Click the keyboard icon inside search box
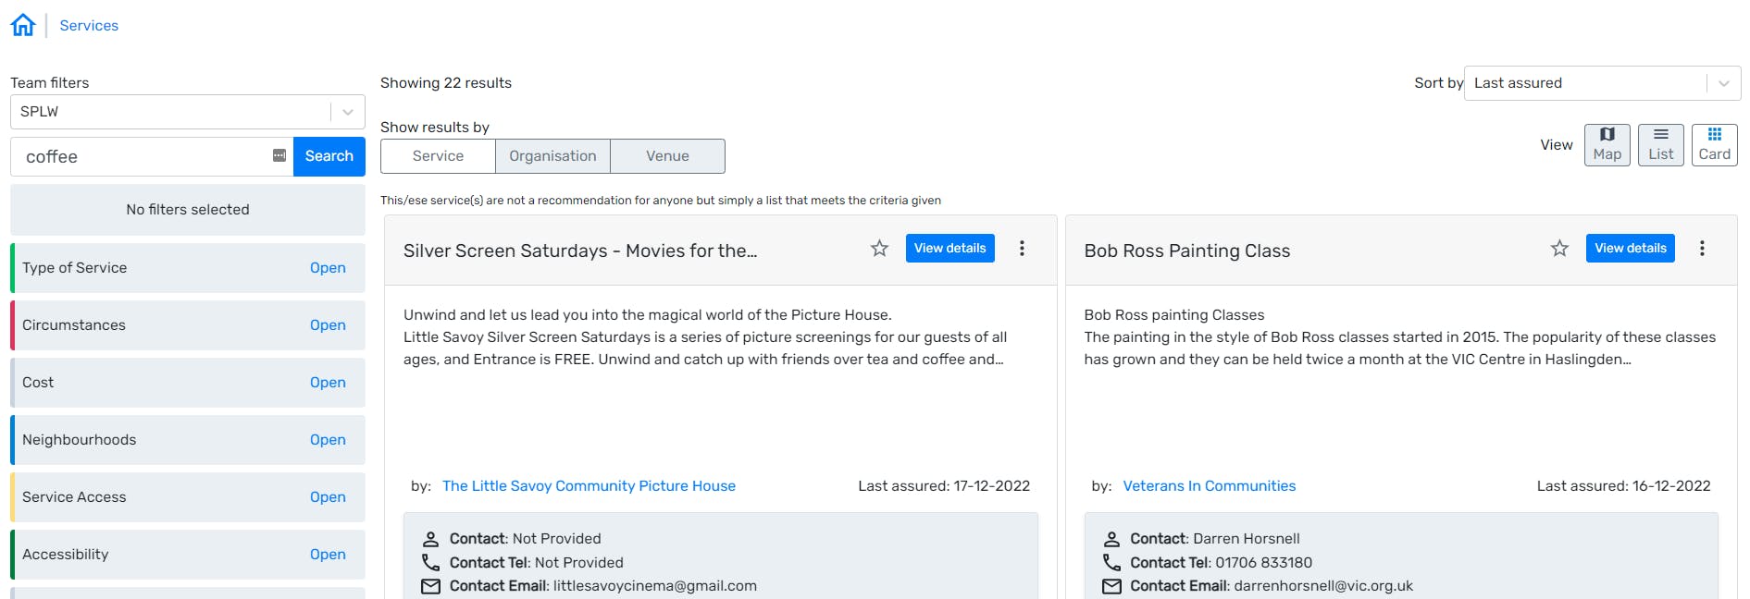 (279, 156)
